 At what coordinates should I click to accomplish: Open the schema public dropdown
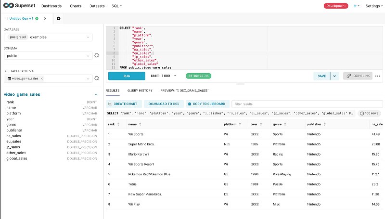[48, 56]
